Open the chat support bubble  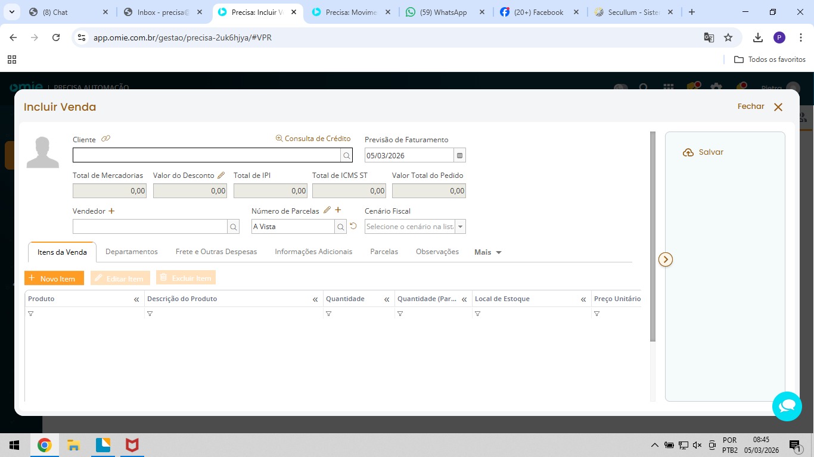(787, 406)
